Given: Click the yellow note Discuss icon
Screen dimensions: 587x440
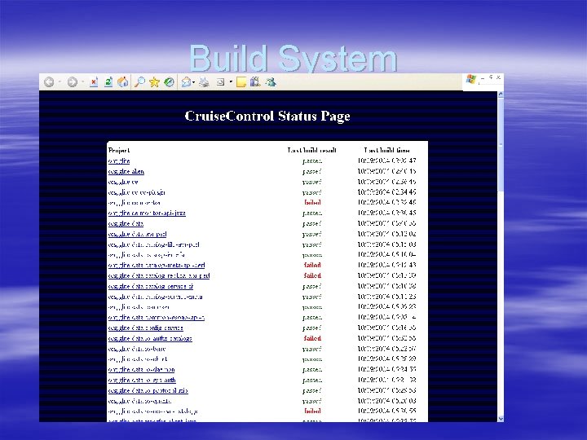Looking at the screenshot, I should tap(241, 82).
